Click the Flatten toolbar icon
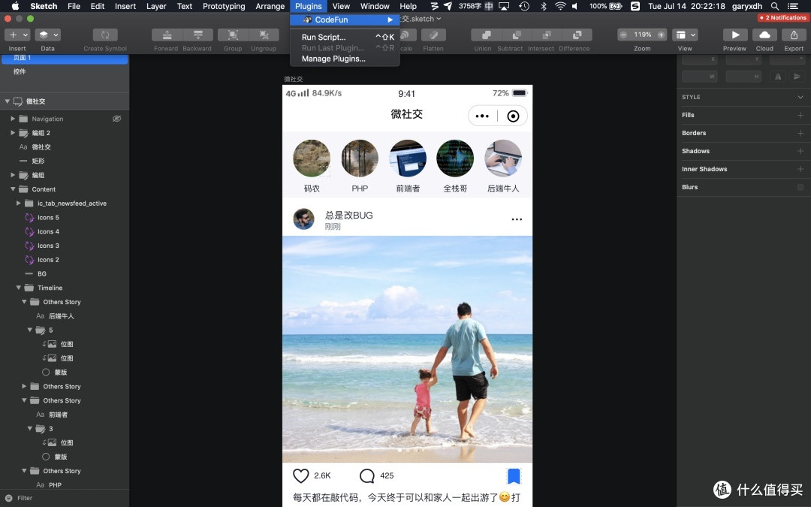The image size is (811, 507). pos(433,35)
